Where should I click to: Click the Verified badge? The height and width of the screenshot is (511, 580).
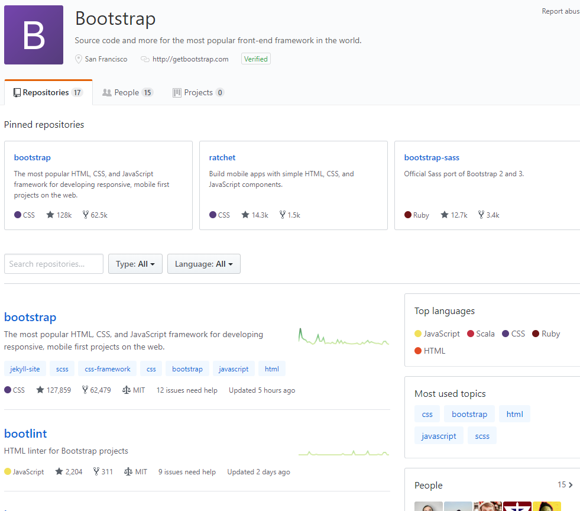(x=256, y=59)
